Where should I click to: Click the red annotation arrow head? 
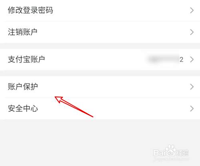(58, 99)
